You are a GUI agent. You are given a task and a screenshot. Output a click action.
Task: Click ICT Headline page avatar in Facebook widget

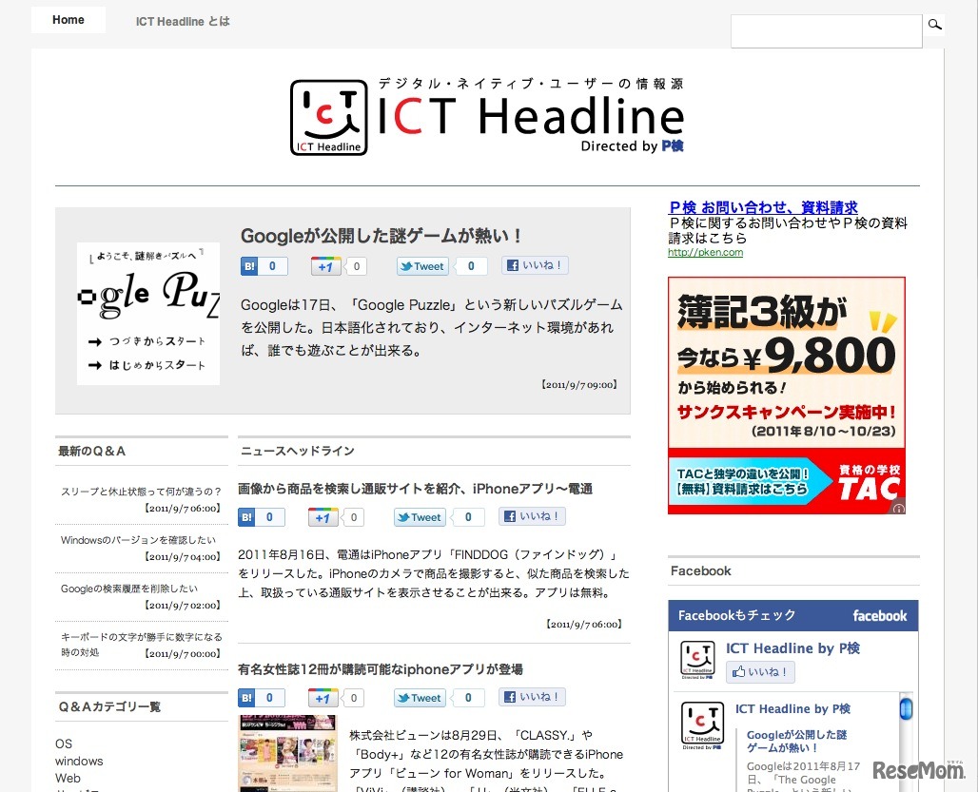pyautogui.click(x=697, y=659)
